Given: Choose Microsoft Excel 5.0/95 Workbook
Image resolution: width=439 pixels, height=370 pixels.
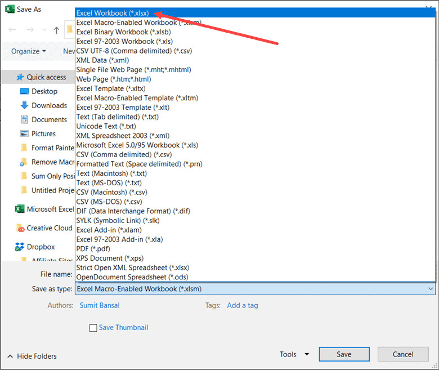Looking at the screenshot, I should tap(255, 145).
